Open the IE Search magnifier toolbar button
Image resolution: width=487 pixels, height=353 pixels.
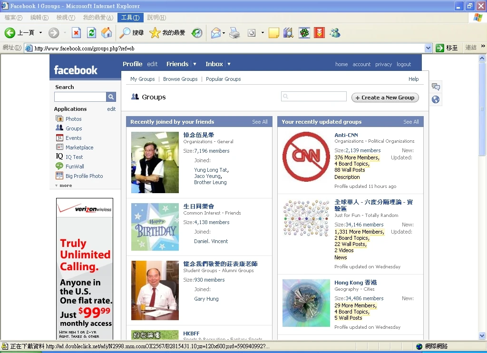131,33
